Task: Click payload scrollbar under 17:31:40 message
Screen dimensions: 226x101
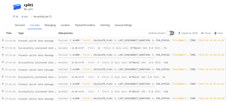Action: coord(106,87)
